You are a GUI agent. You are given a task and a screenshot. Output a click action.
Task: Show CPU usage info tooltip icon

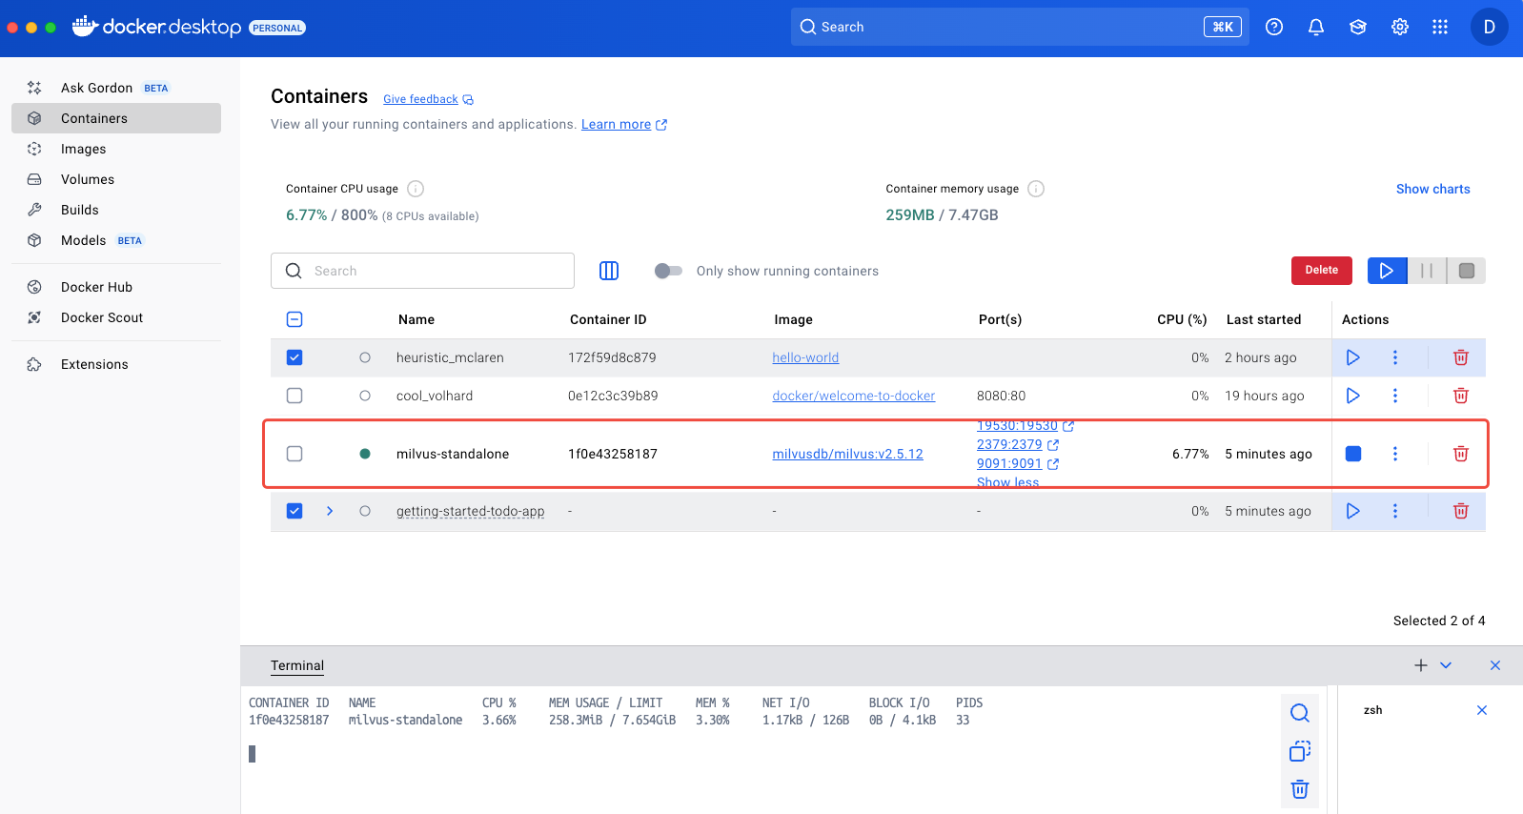point(416,189)
